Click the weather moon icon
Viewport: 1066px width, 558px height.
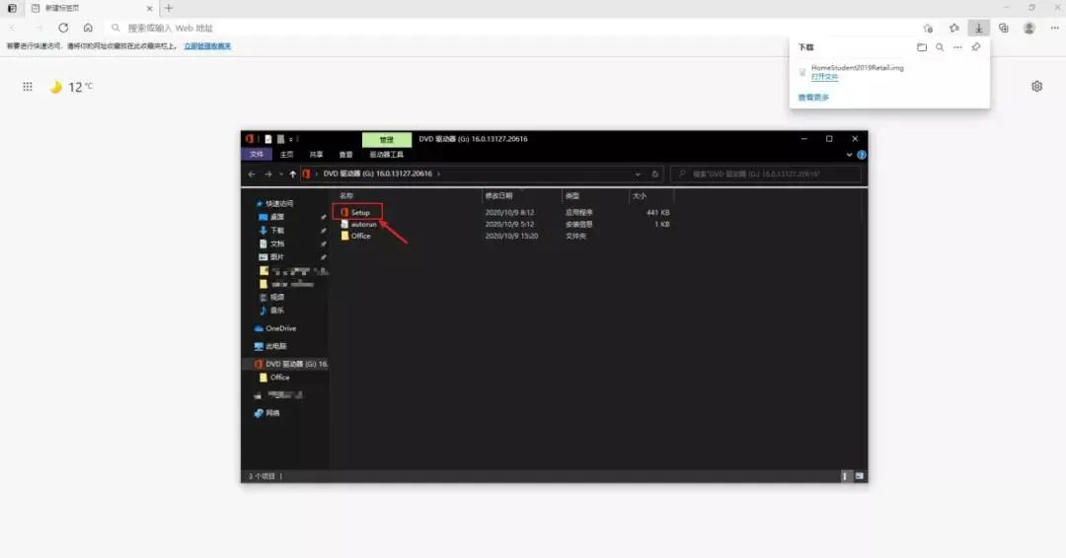[x=55, y=86]
